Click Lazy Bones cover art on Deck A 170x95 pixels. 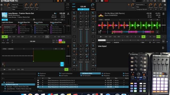[5, 15]
